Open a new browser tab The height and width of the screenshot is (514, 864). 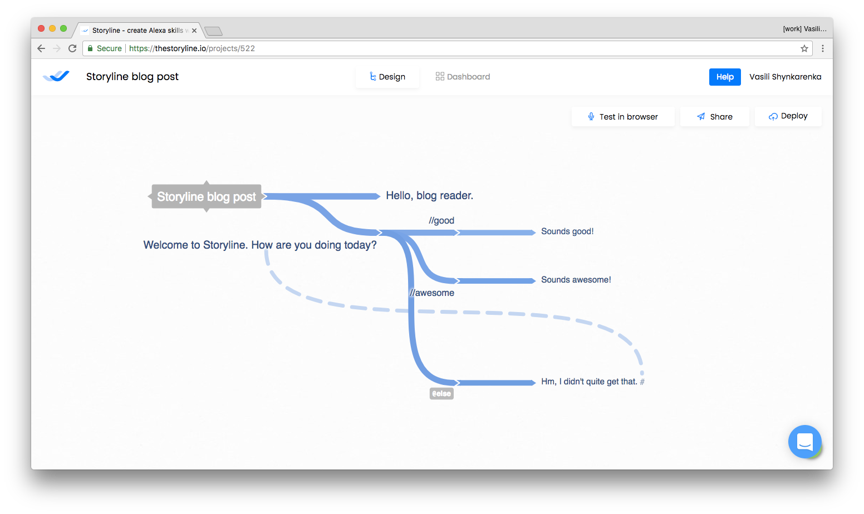213,31
